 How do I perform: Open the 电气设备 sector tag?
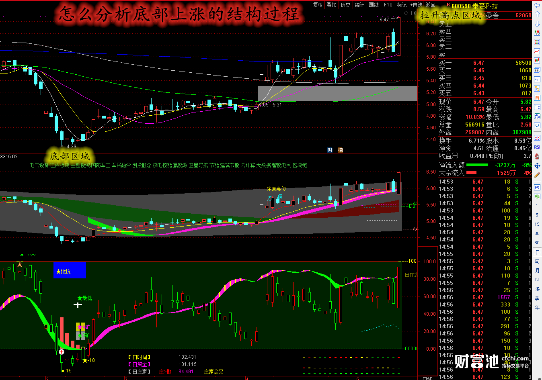point(39,165)
